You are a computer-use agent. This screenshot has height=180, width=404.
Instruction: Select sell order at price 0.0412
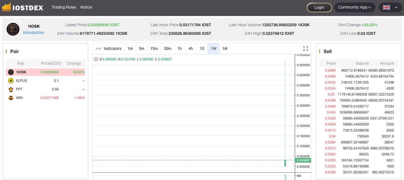point(359,130)
